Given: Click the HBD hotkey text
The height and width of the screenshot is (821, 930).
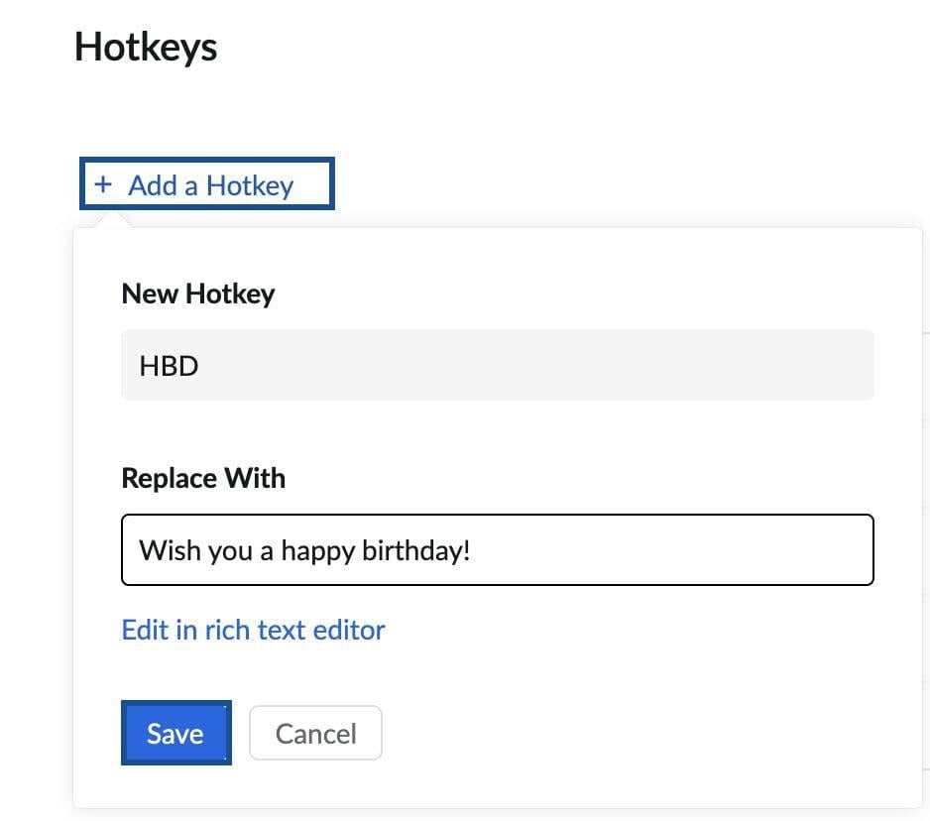Looking at the screenshot, I should (168, 365).
